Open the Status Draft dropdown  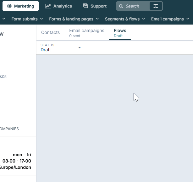tap(60, 47)
